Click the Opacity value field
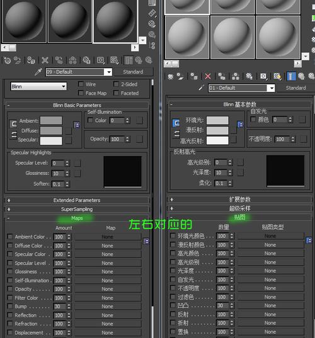This screenshot has width=315, height=338. pos(117,139)
